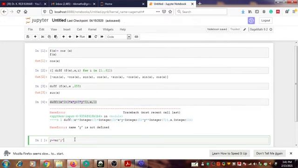298x168 pixels.
Task: Select the In [4] diff code cell
Action: 159,102
